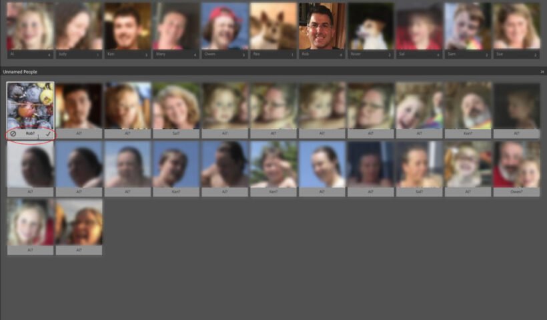Image resolution: width=547 pixels, height=320 pixels.
Task: Reject the Rob? name suggestion icon
Action: pos(13,133)
